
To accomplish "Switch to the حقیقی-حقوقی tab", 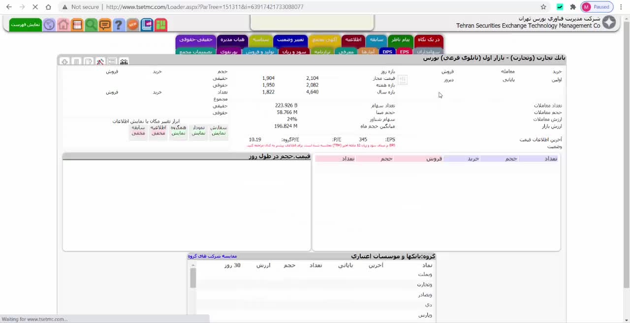I will tap(195, 39).
